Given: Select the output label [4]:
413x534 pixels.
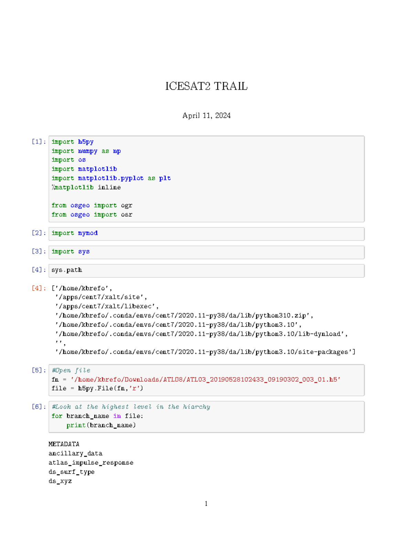Looking at the screenshot, I should (38, 288).
